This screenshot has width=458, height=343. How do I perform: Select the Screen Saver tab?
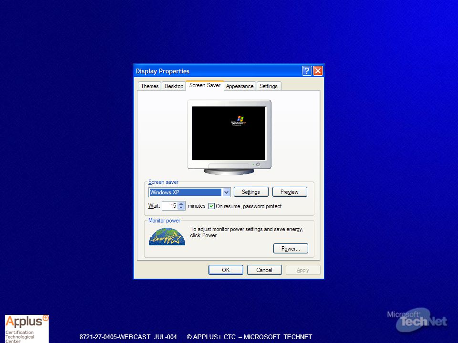click(x=205, y=85)
